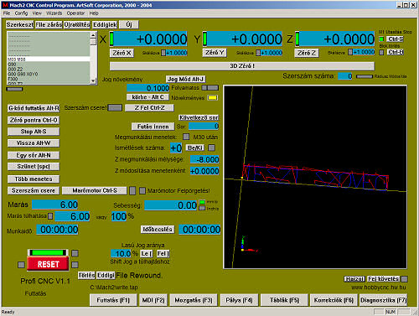Open the Pálya (F4) tab
Screen dimensions: 419x316
tap(239, 300)
